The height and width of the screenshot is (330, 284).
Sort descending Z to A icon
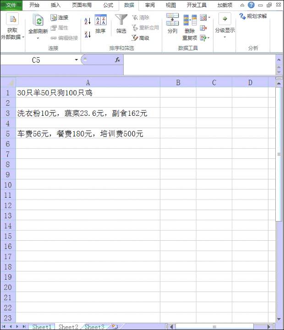click(x=87, y=34)
